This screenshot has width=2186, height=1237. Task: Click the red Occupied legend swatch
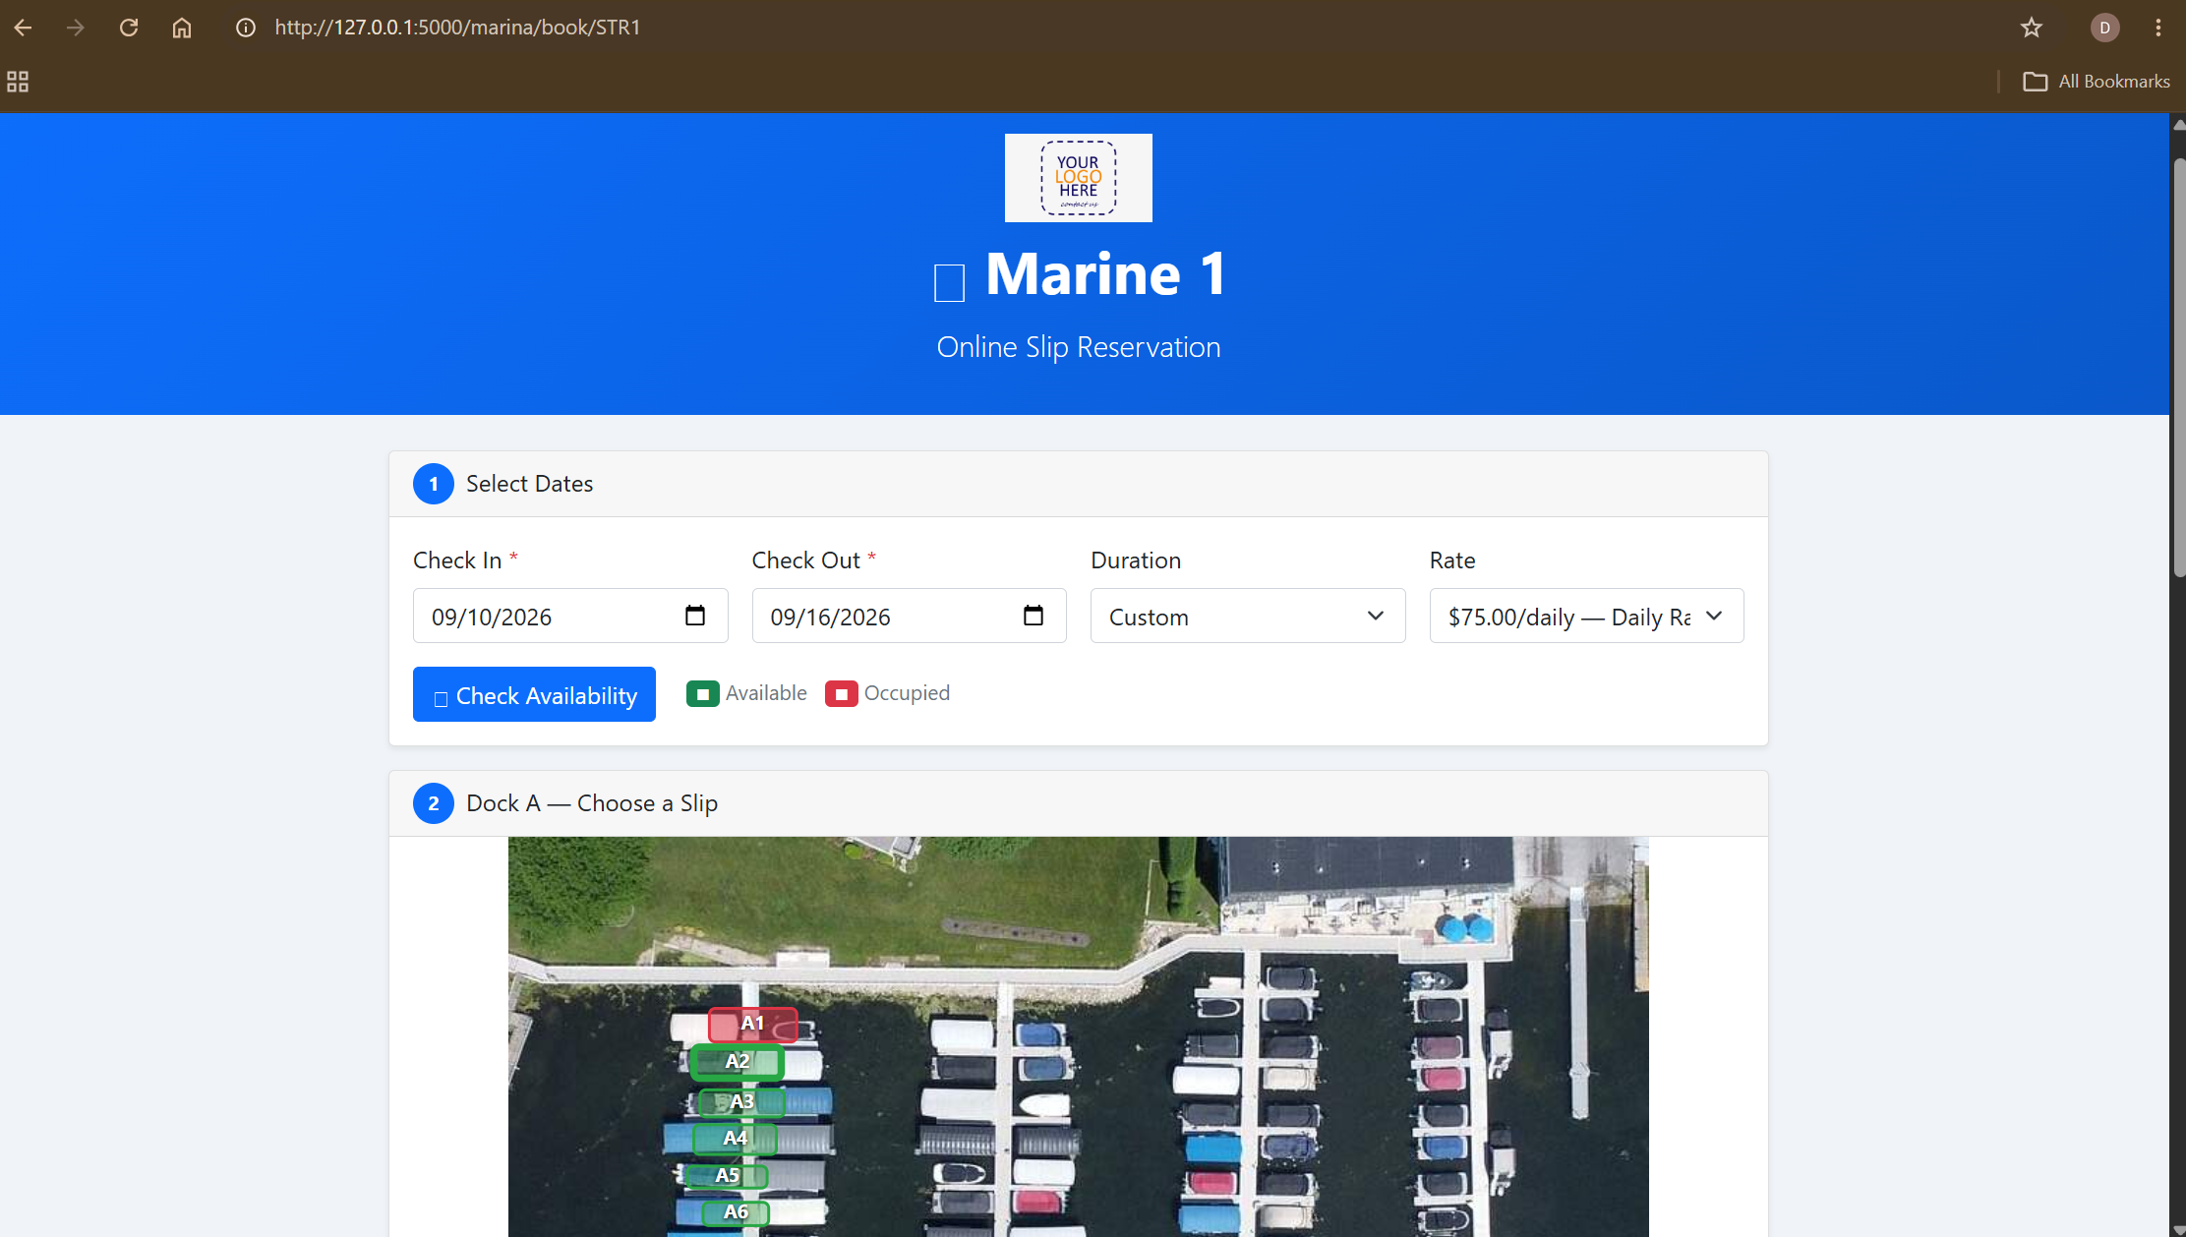coord(842,694)
